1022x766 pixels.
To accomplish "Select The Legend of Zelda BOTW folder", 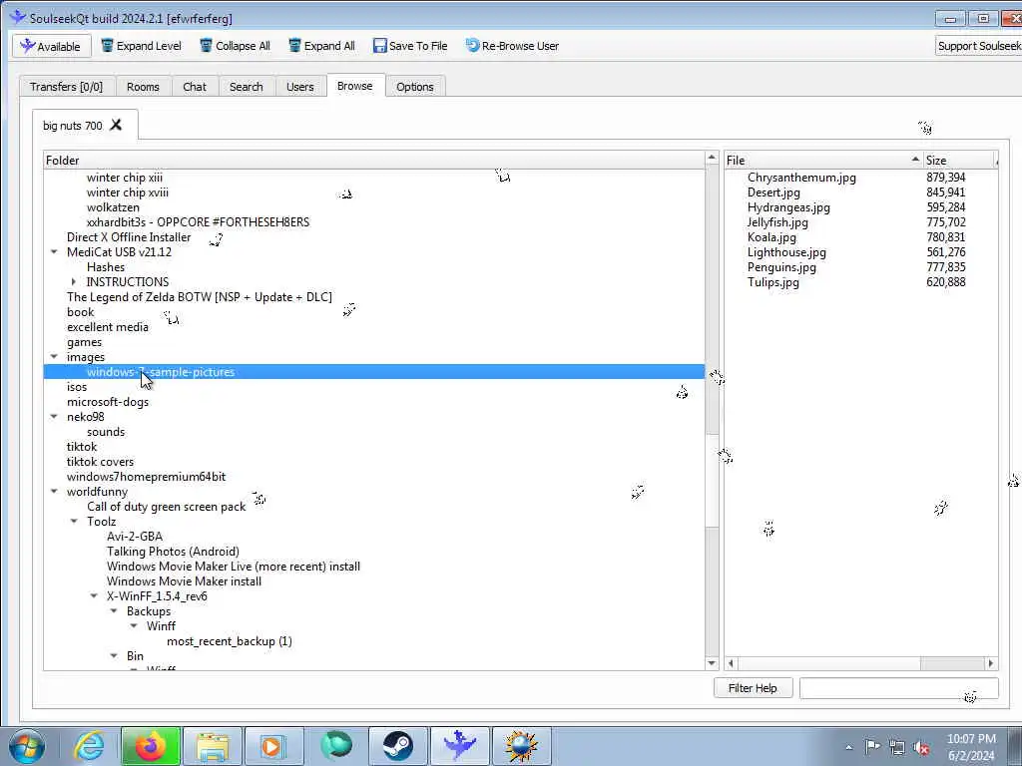I will [x=200, y=297].
